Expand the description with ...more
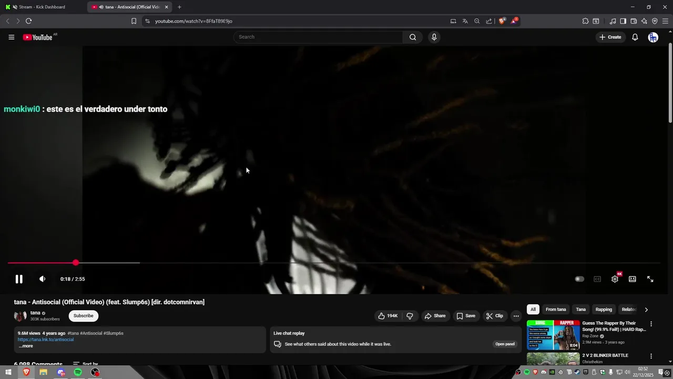This screenshot has width=673, height=379. pyautogui.click(x=26, y=346)
